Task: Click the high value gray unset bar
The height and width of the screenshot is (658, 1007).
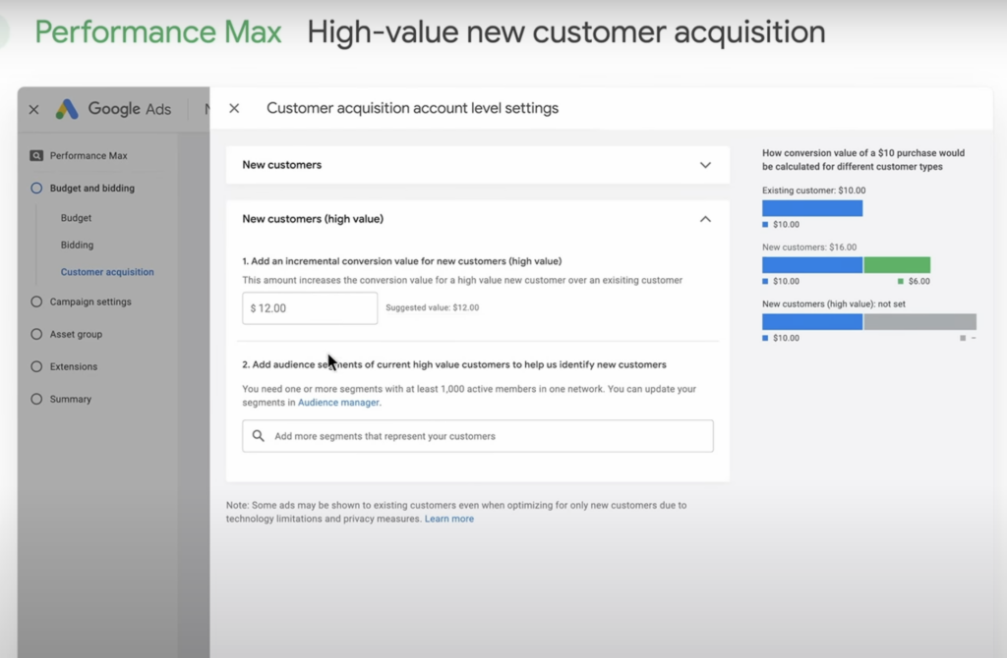Action: pyautogui.click(x=920, y=321)
